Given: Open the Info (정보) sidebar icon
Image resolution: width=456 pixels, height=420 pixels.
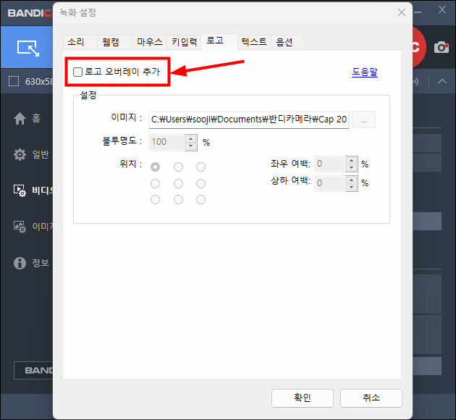Looking at the screenshot, I should 20,262.
